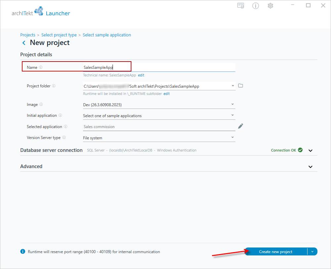Screen dimensions: 331x269
Task: Open the About info icon in title bar
Action: (x=256, y=6)
